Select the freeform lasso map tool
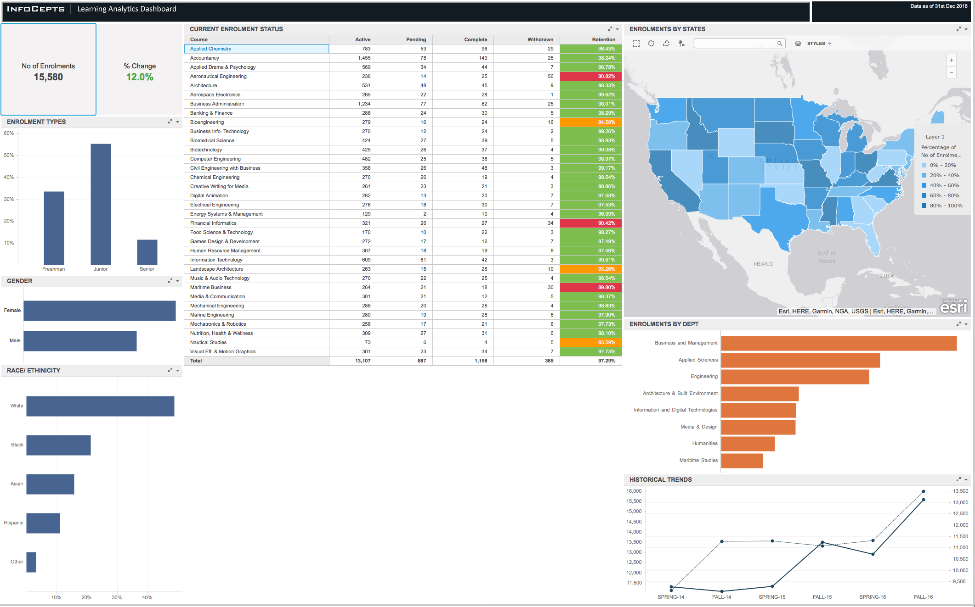The width and height of the screenshot is (975, 607). (x=666, y=44)
